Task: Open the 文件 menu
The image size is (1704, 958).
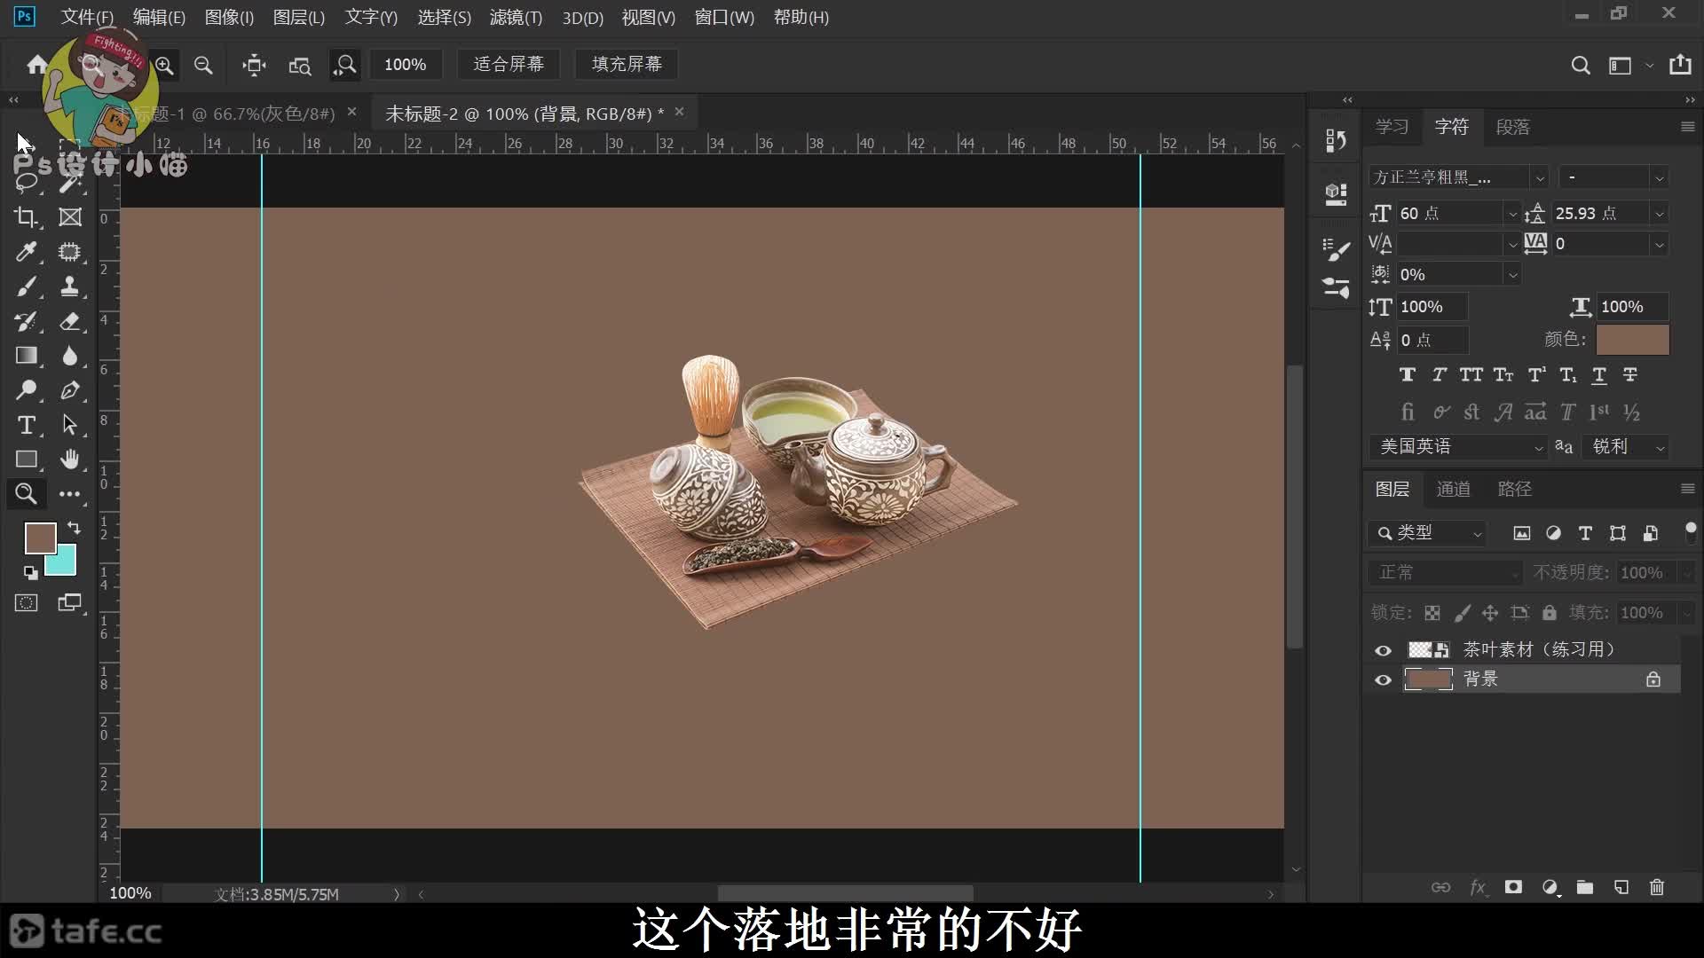Action: [x=87, y=18]
